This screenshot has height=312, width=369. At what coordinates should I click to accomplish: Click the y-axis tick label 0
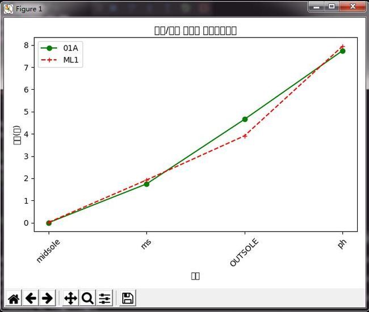point(26,223)
